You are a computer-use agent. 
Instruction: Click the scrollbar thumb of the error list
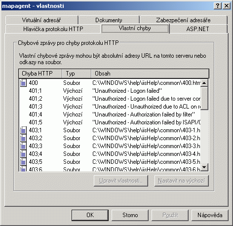click(x=204, y=98)
